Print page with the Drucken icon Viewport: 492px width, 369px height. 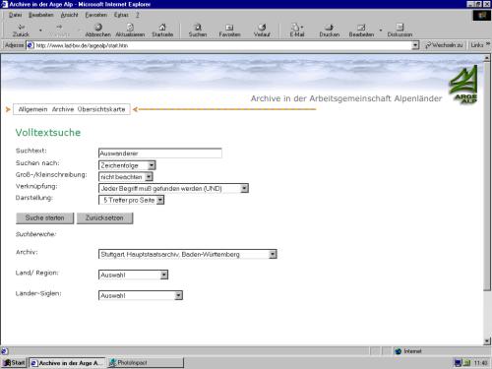tap(330, 31)
